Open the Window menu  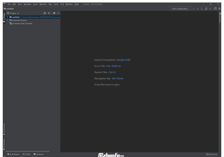tap(69, 4)
